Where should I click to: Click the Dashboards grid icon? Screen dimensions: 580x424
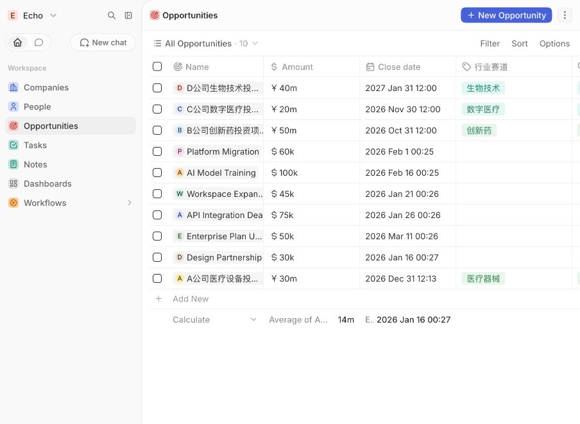point(13,183)
